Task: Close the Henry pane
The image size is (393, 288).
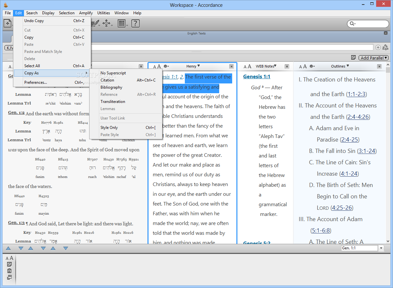Action: click(232, 66)
